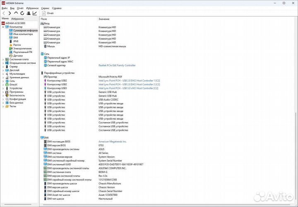Go up one level with Up arrow

[16, 13]
